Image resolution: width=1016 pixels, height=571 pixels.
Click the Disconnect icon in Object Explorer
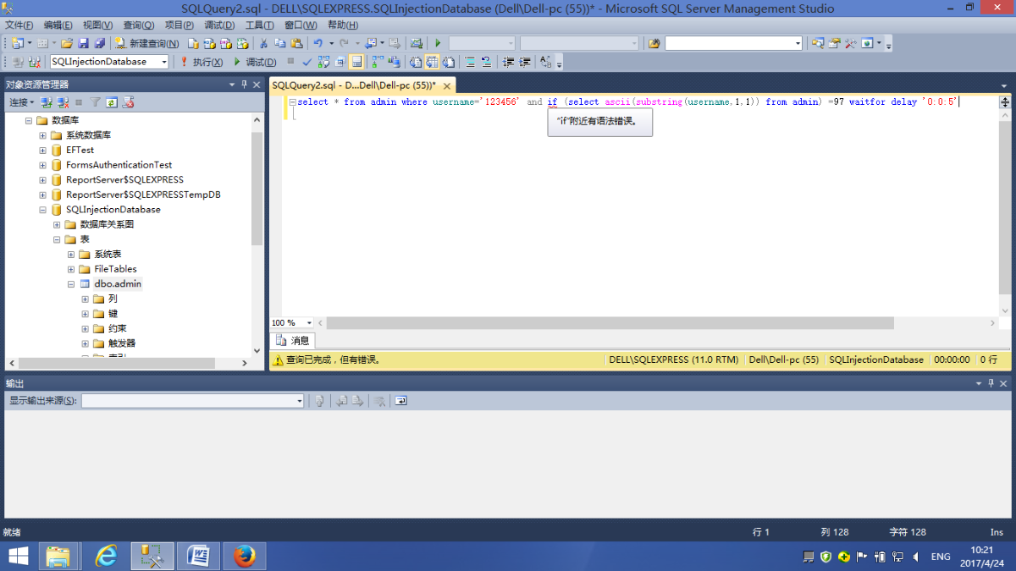click(x=63, y=102)
